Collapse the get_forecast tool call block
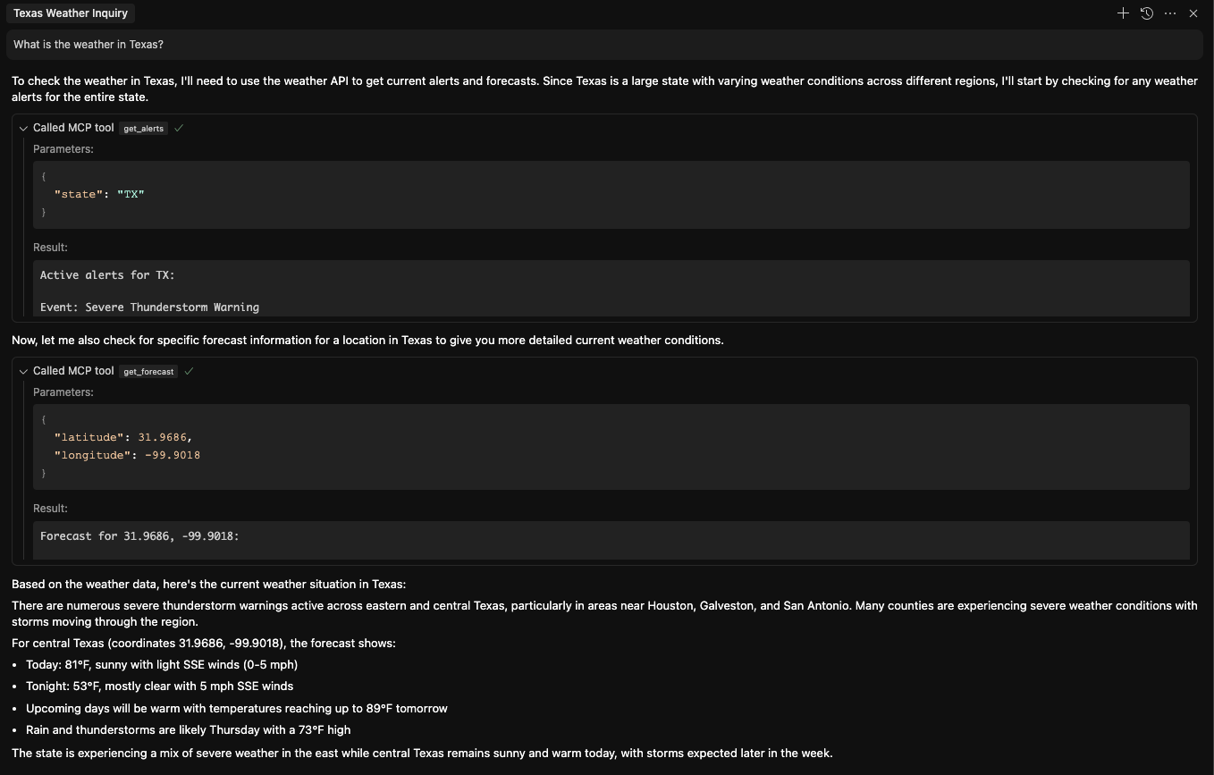The width and height of the screenshot is (1214, 775). click(x=22, y=371)
